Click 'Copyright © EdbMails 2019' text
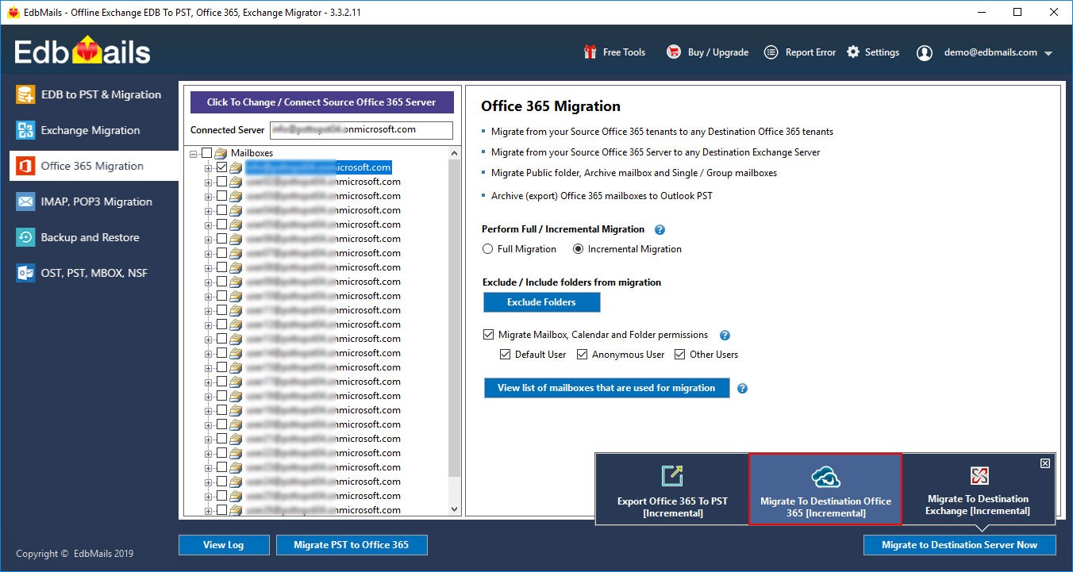 [x=75, y=554]
